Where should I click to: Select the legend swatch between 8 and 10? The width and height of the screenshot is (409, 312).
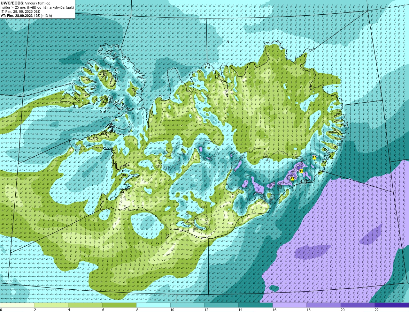click(x=153, y=305)
